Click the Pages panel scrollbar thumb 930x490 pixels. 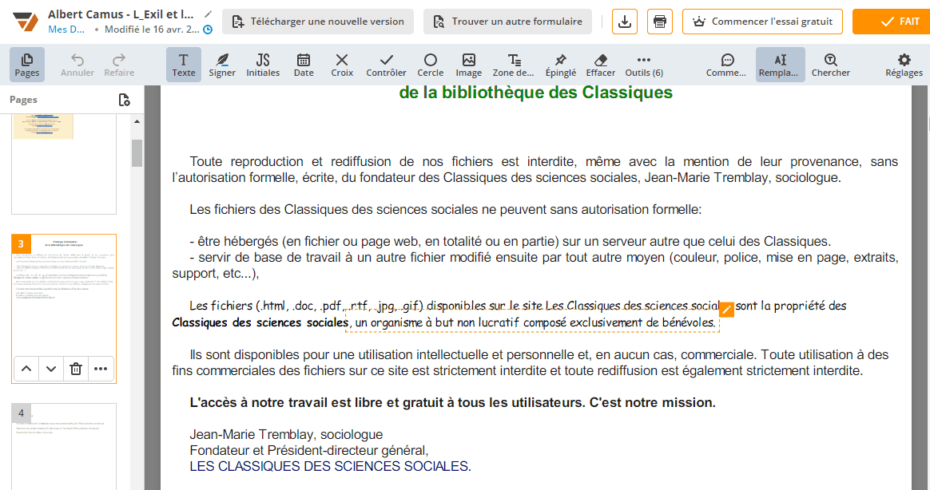(137, 153)
